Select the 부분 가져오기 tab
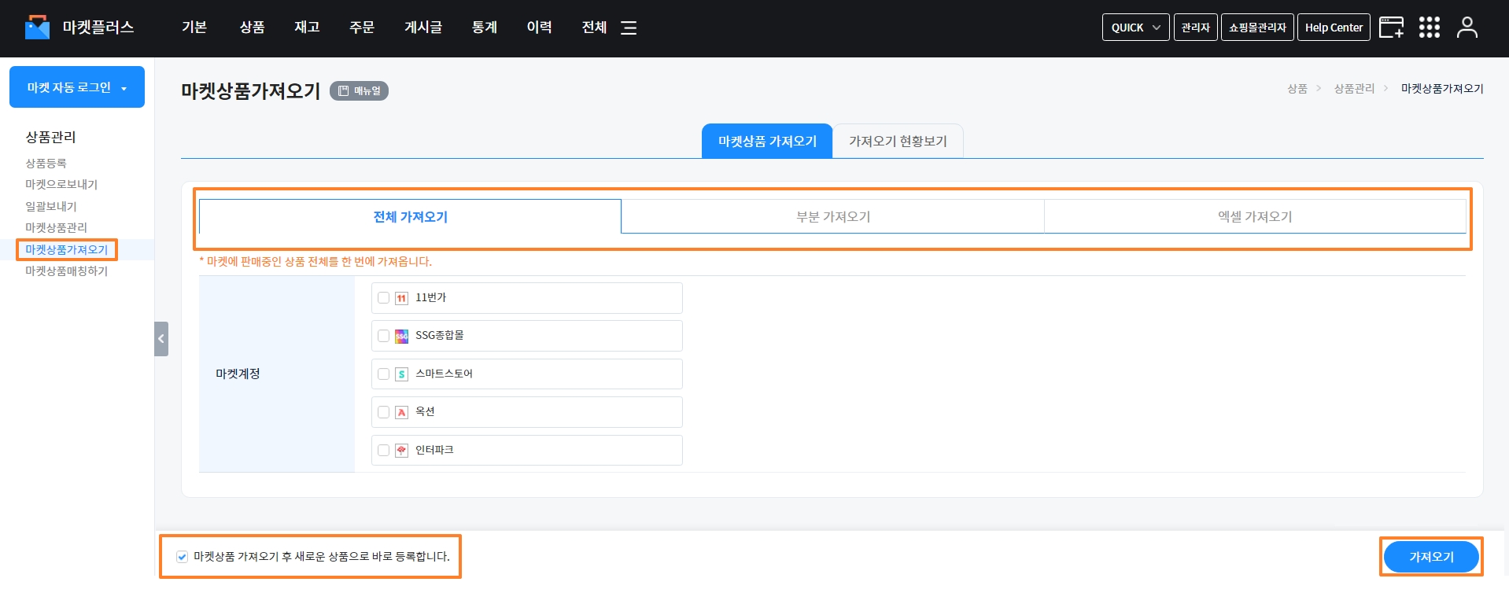 [x=833, y=216]
